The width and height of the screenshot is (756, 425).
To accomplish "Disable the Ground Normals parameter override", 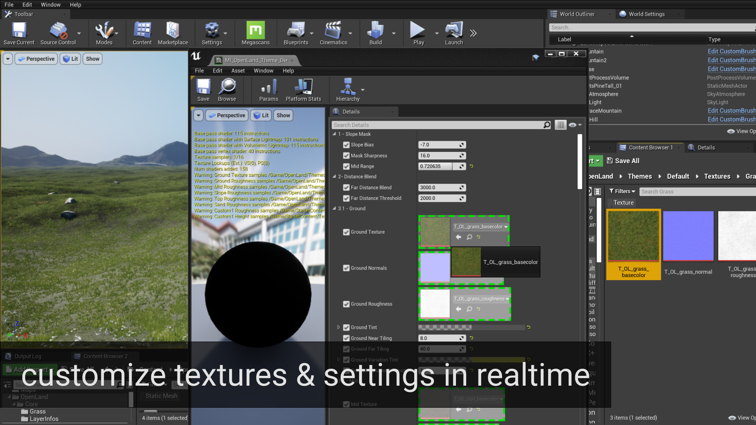I will [x=346, y=268].
